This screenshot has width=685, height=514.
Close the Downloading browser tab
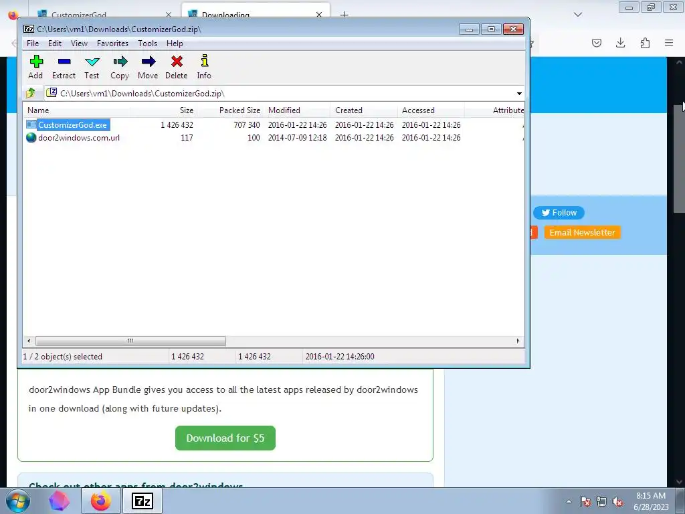(x=319, y=15)
